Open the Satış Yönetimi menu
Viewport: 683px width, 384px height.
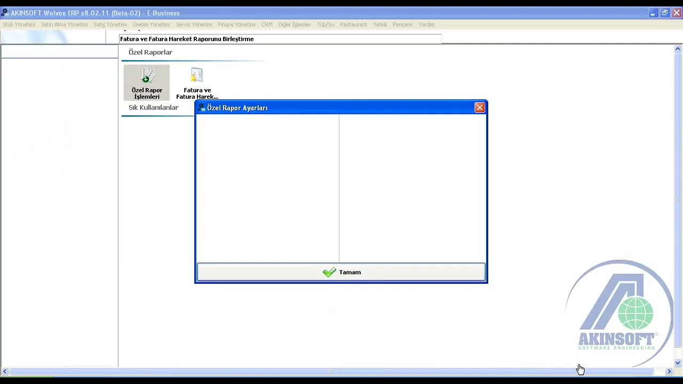[x=110, y=25]
